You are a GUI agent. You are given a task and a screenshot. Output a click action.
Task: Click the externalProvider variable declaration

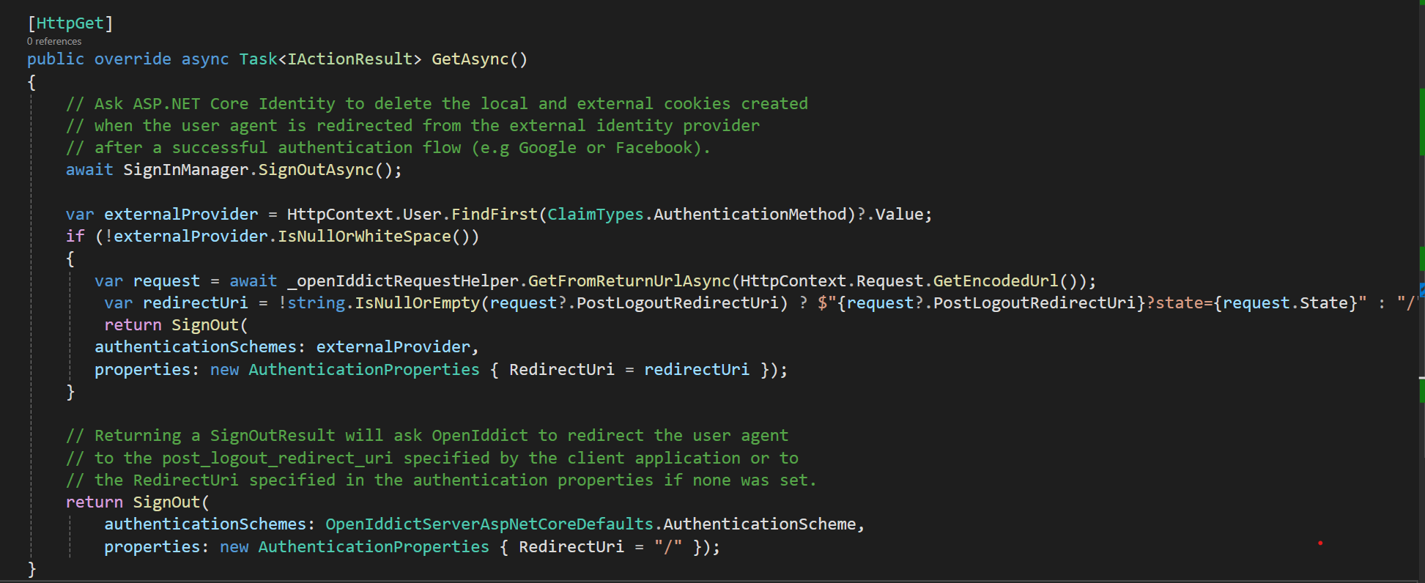(x=180, y=215)
